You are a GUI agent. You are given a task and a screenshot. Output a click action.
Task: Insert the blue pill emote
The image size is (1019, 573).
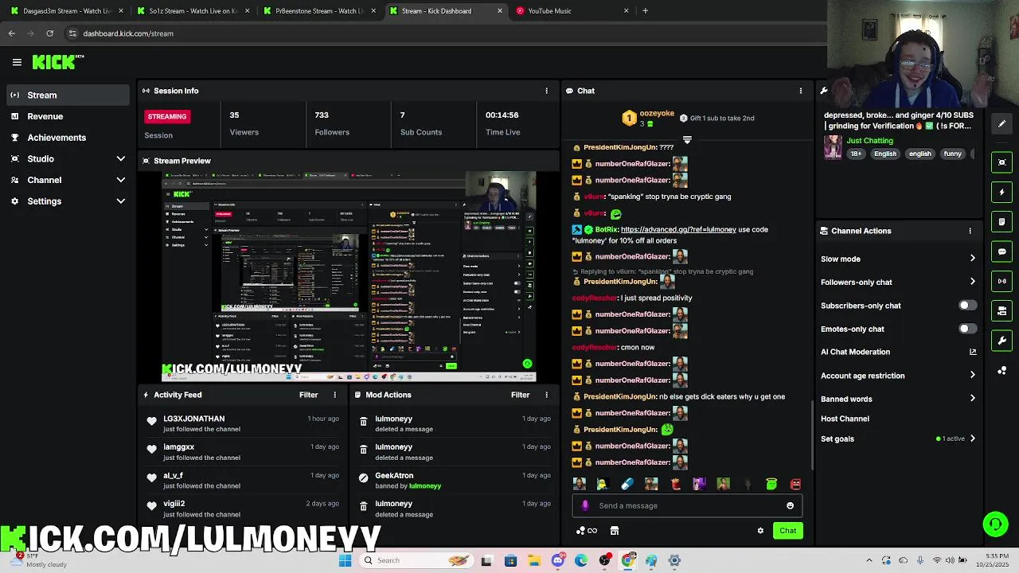tap(627, 484)
